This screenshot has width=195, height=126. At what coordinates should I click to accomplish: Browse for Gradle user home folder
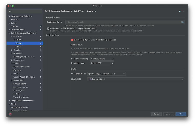[x=183, y=22]
